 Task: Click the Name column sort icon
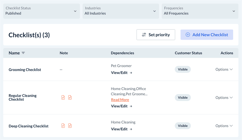coord(23,53)
